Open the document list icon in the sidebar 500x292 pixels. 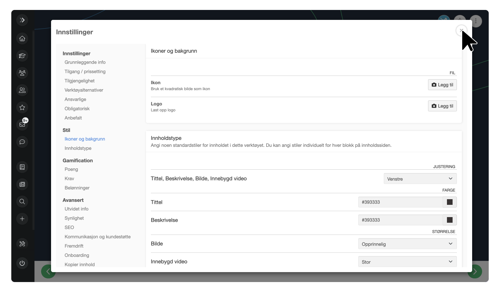click(x=22, y=167)
